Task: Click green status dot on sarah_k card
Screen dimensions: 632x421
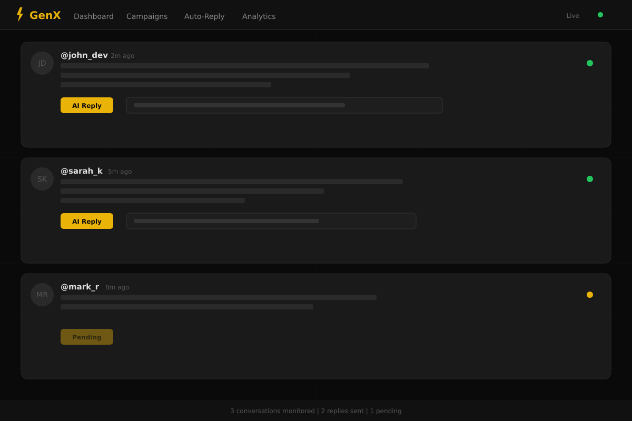Action: point(590,179)
